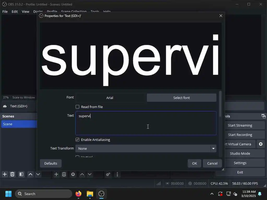Open advanced audio properties gears icon

click(108, 174)
